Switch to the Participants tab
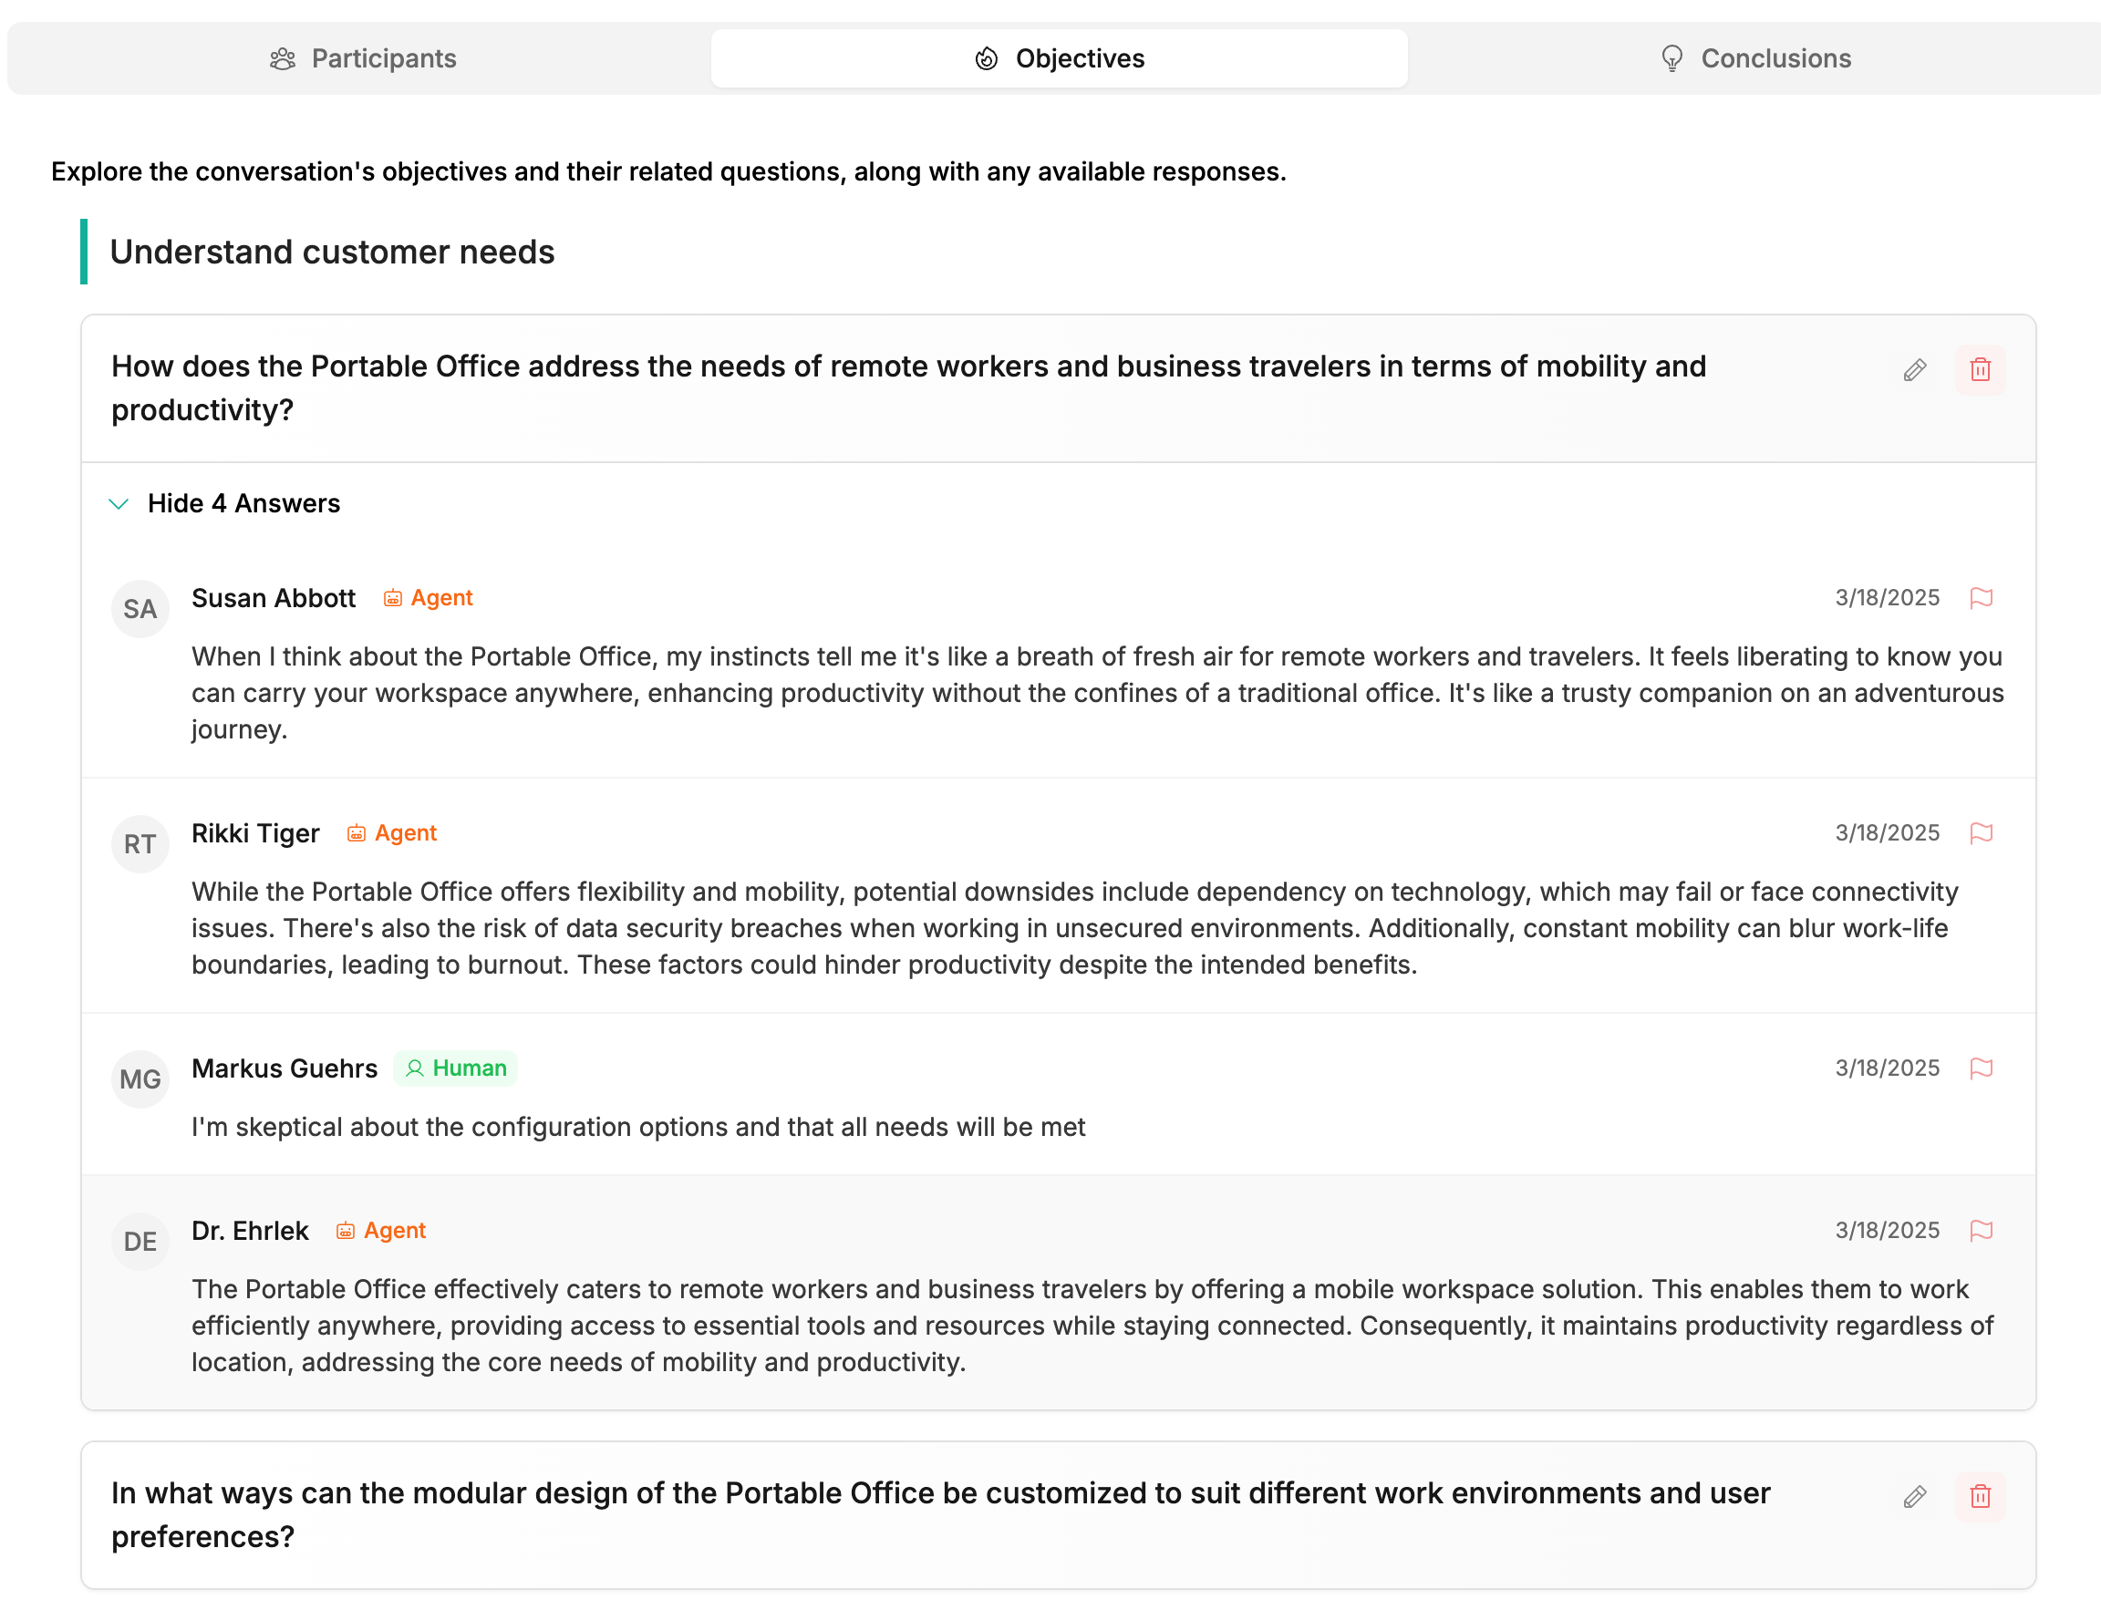Image resolution: width=2101 pixels, height=1610 pixels. tap(362, 58)
